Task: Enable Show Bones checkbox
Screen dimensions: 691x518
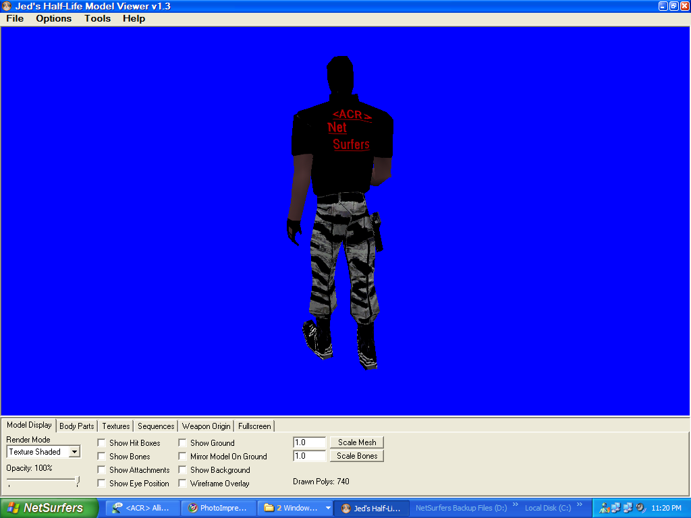Action: click(x=101, y=457)
